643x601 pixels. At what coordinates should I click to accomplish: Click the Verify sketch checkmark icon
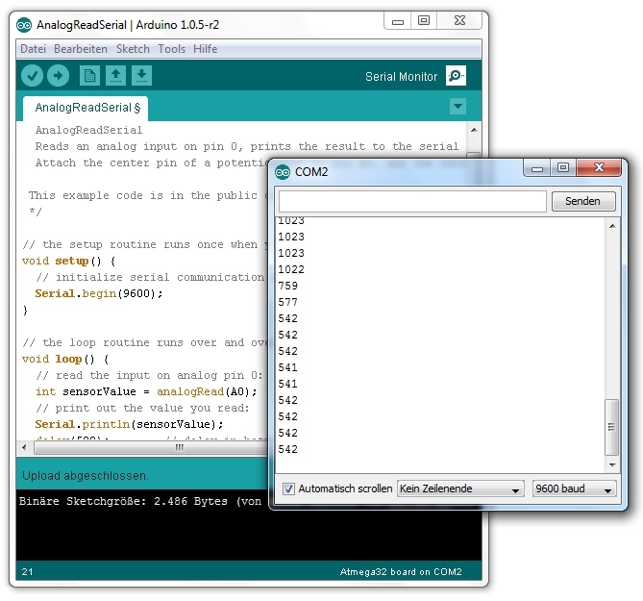(x=32, y=76)
